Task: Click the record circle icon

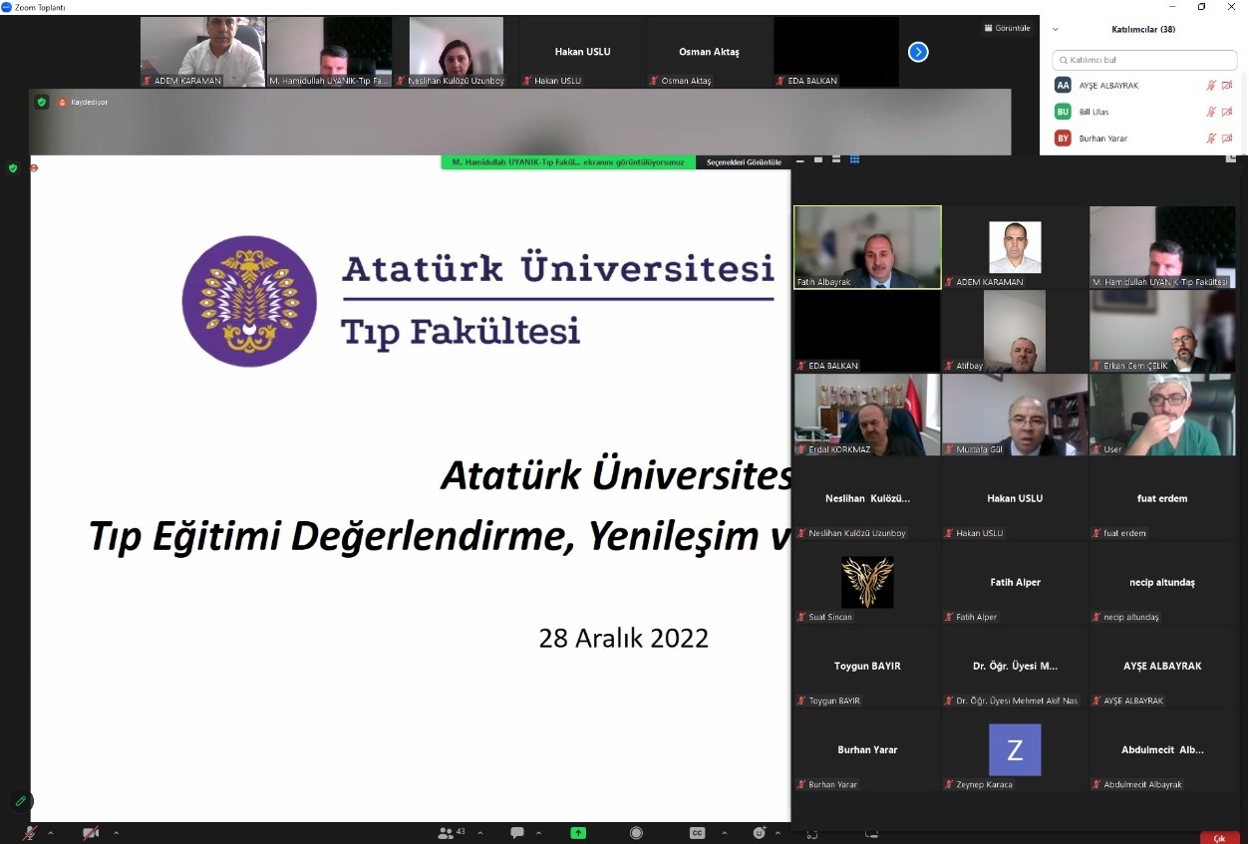Action: [636, 833]
